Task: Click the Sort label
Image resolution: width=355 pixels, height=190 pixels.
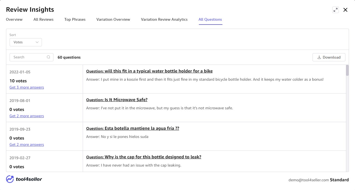Action: coord(13,35)
